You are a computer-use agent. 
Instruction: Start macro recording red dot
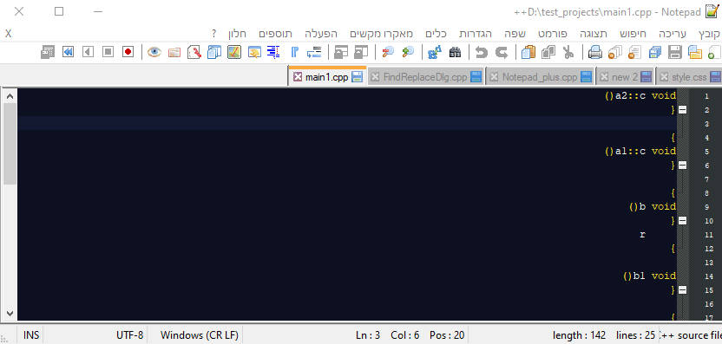tap(128, 52)
